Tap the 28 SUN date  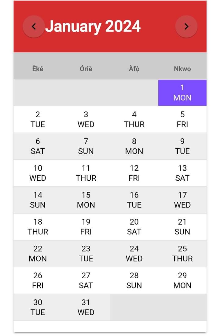click(134, 280)
